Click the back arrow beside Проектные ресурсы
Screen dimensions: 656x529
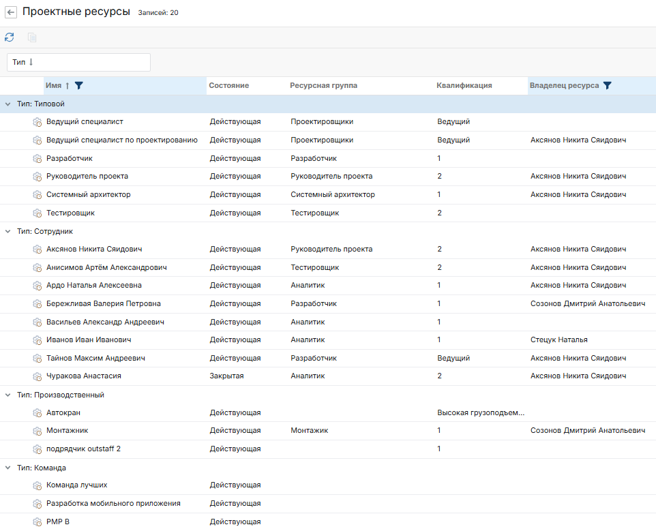point(11,13)
